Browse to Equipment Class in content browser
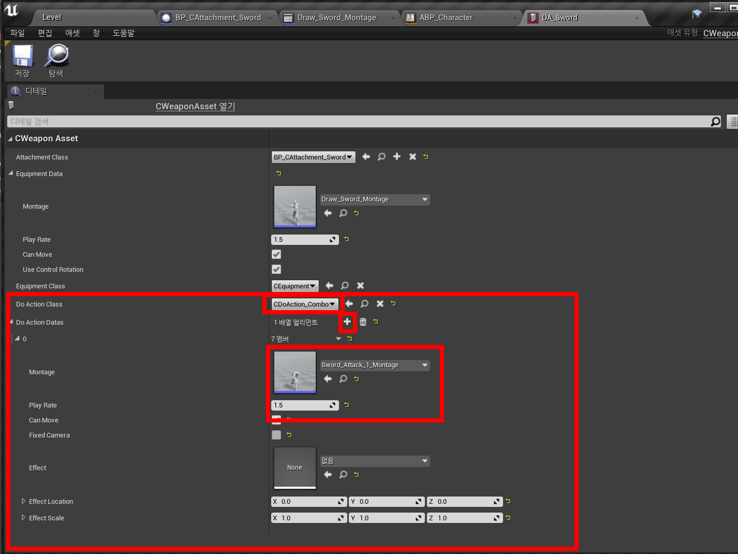 pyautogui.click(x=345, y=285)
